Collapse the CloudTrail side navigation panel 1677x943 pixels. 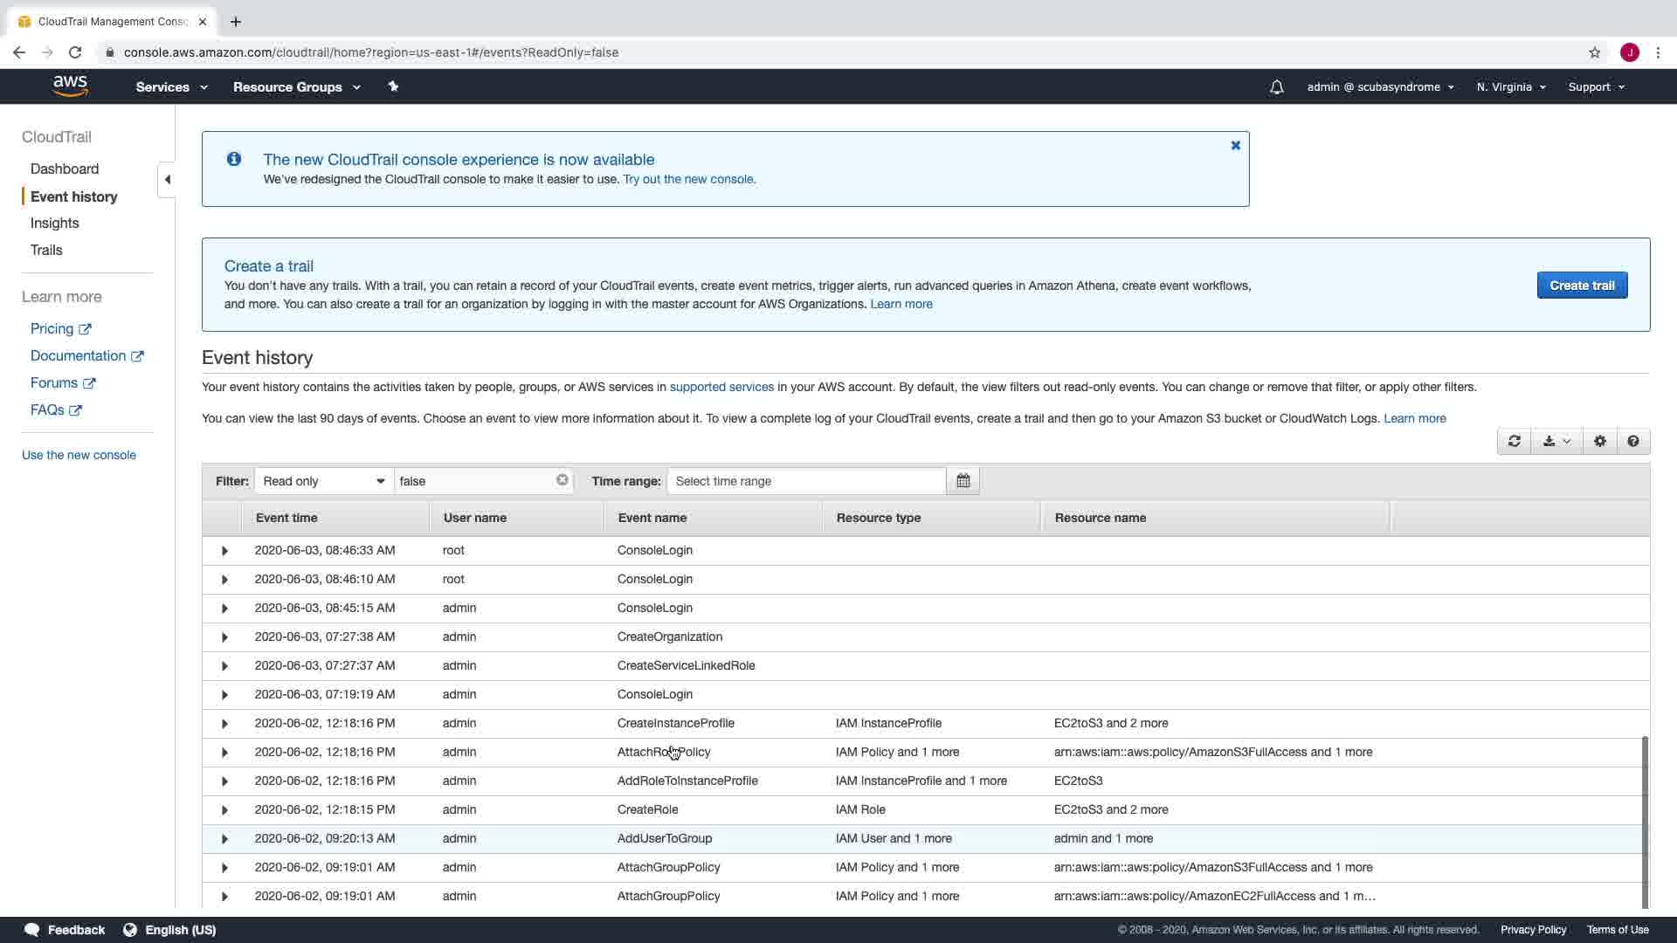(167, 180)
